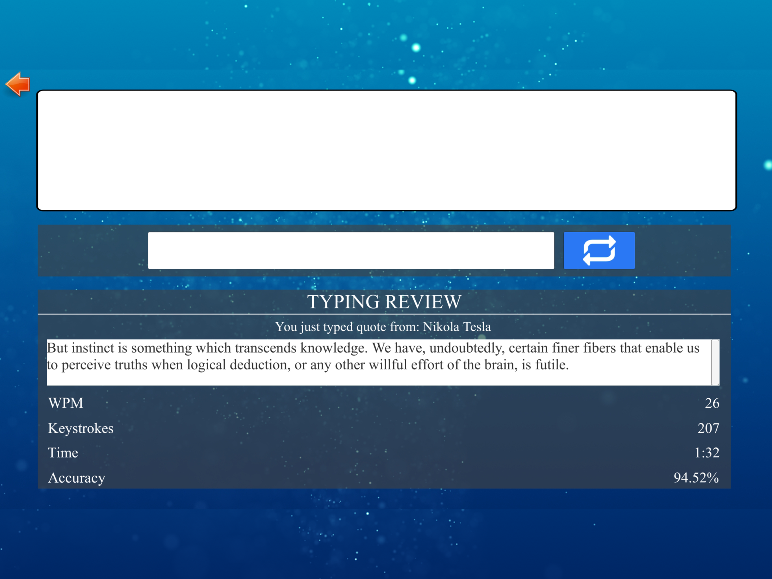This screenshot has width=772, height=579.
Task: Click 'You just typed quote from' text
Action: tap(347, 327)
